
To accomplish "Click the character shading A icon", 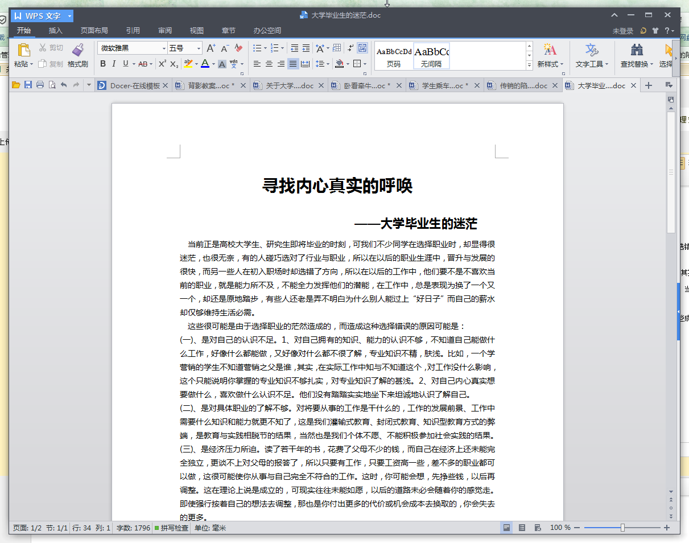I will pyautogui.click(x=222, y=64).
